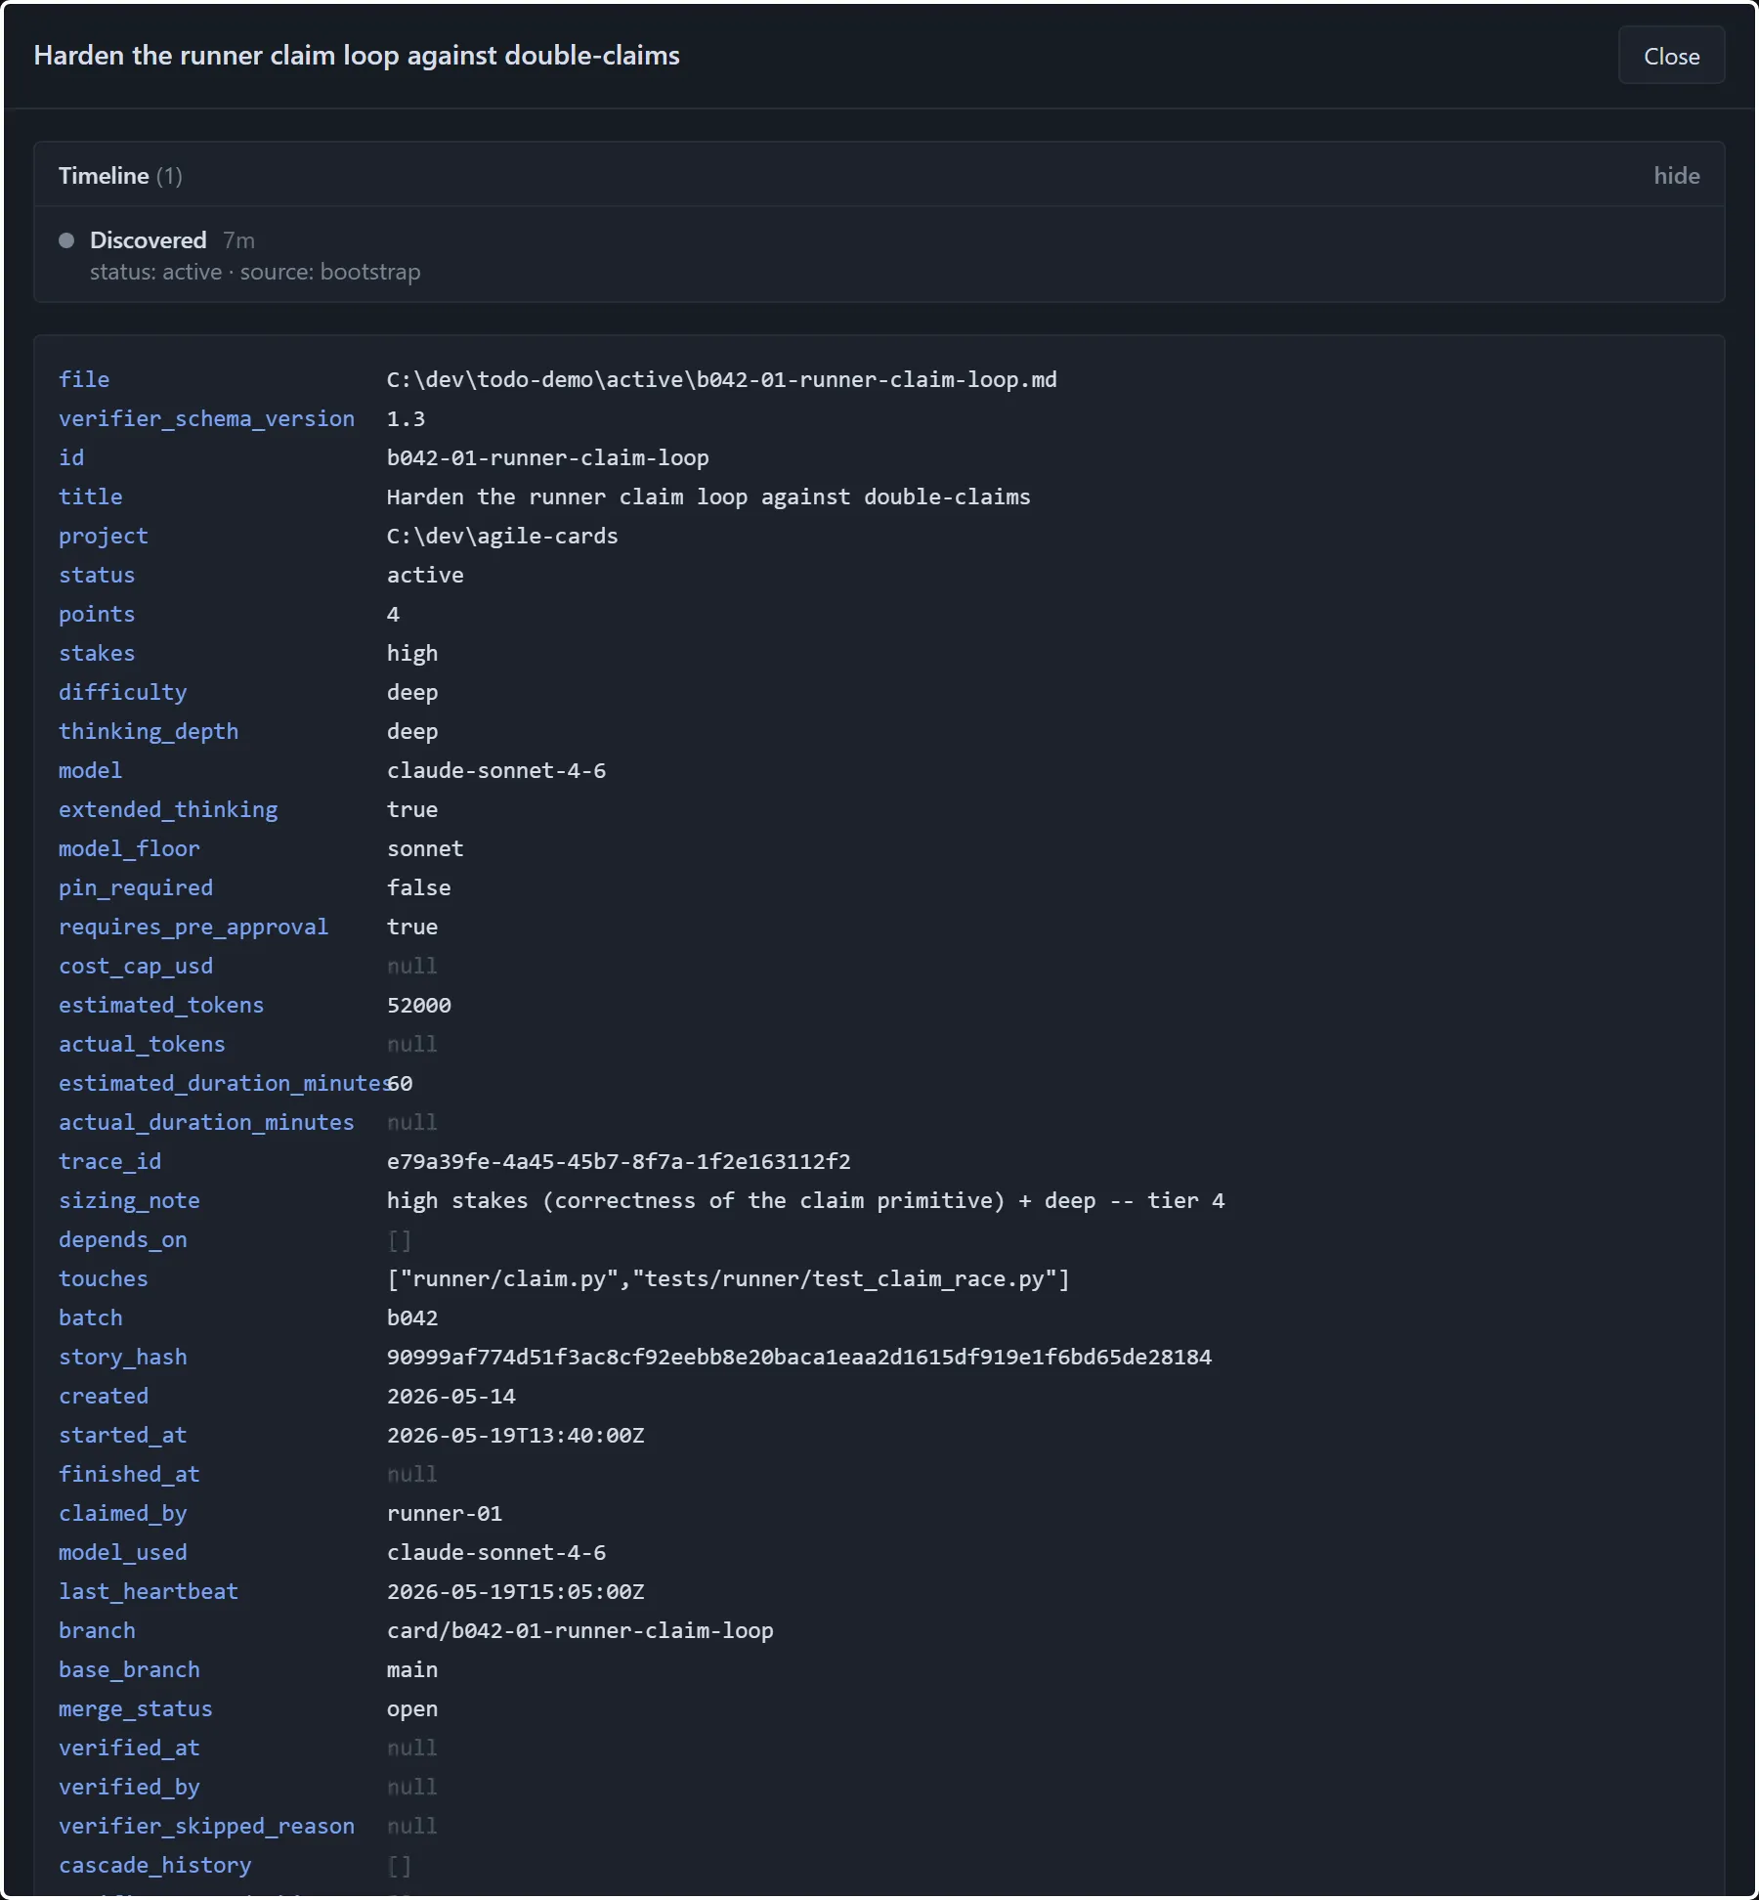Viewport: 1759px width, 1900px height.
Task: Select the touches field label
Action: [x=104, y=1278]
